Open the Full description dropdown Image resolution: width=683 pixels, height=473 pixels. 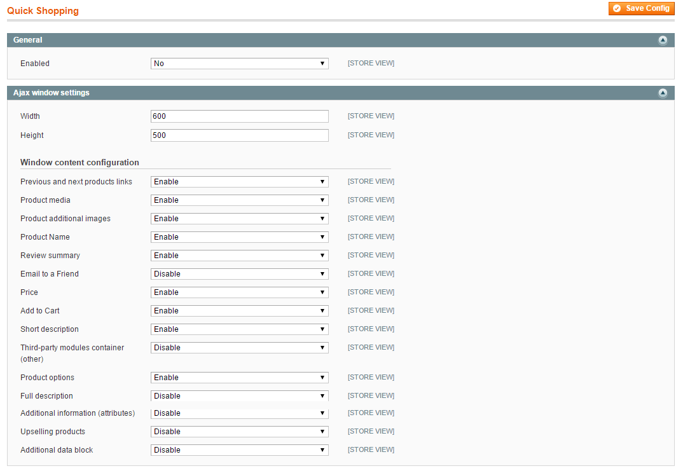click(x=240, y=396)
